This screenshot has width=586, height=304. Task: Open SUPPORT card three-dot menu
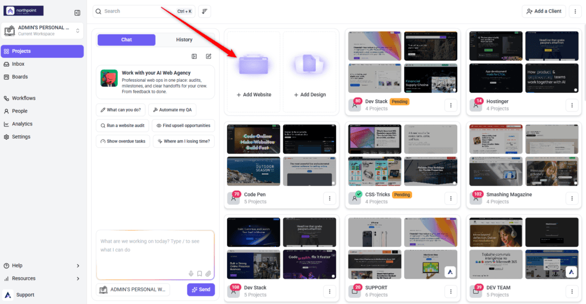coord(451,291)
